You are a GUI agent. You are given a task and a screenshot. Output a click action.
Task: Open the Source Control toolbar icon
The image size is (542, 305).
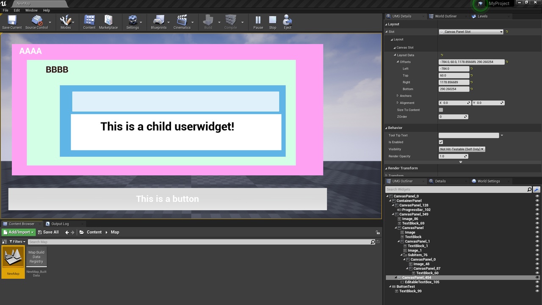[37, 22]
